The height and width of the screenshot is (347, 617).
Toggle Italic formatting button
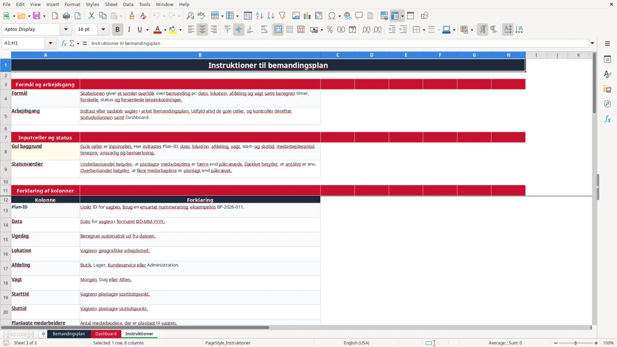pyautogui.click(x=129, y=30)
